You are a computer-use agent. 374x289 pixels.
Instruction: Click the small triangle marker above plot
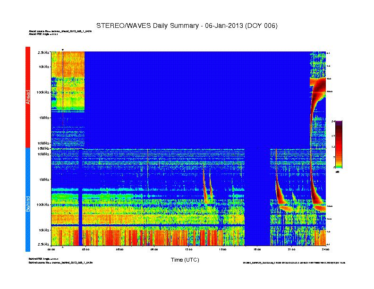tap(63, 50)
